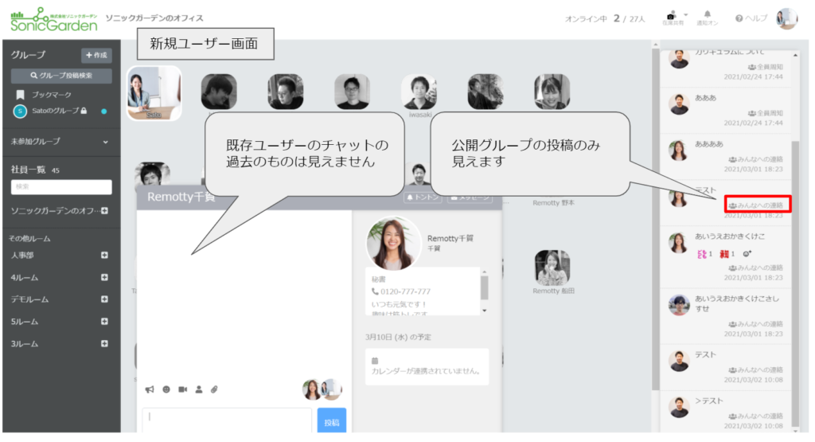Click the chat message input field
Viewport: 815px width, 442px height.
[x=227, y=420]
